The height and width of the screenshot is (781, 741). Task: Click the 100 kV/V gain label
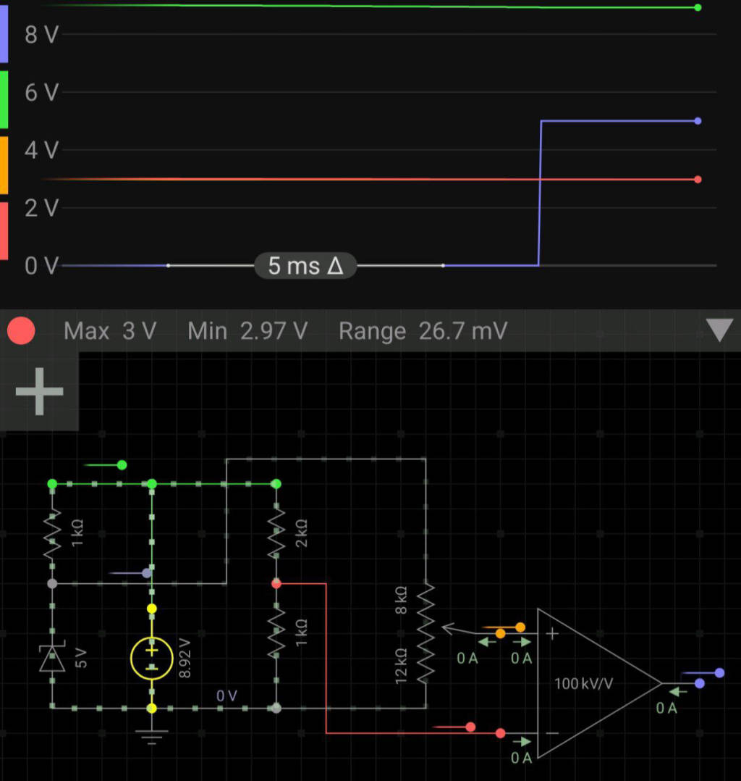[584, 683]
